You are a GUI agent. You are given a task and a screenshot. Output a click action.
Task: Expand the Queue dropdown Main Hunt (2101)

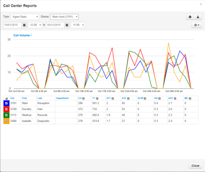[x=64, y=16]
